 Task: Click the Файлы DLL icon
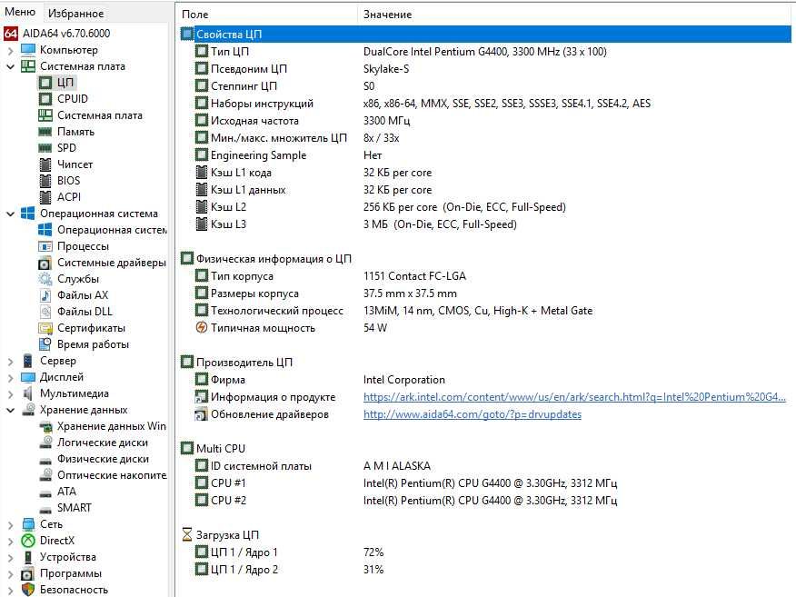coord(45,311)
